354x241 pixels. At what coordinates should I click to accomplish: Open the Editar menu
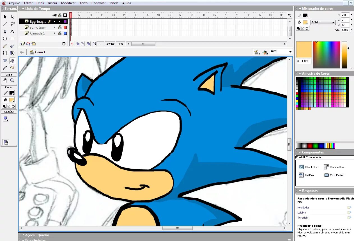pos(28,3)
